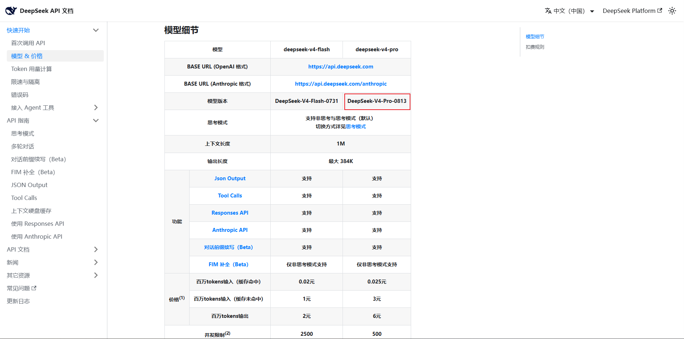Screen dimensions: 684x339
Task: Open FIM 补全（Beta）sidebar page
Action: pyautogui.click(x=33, y=172)
